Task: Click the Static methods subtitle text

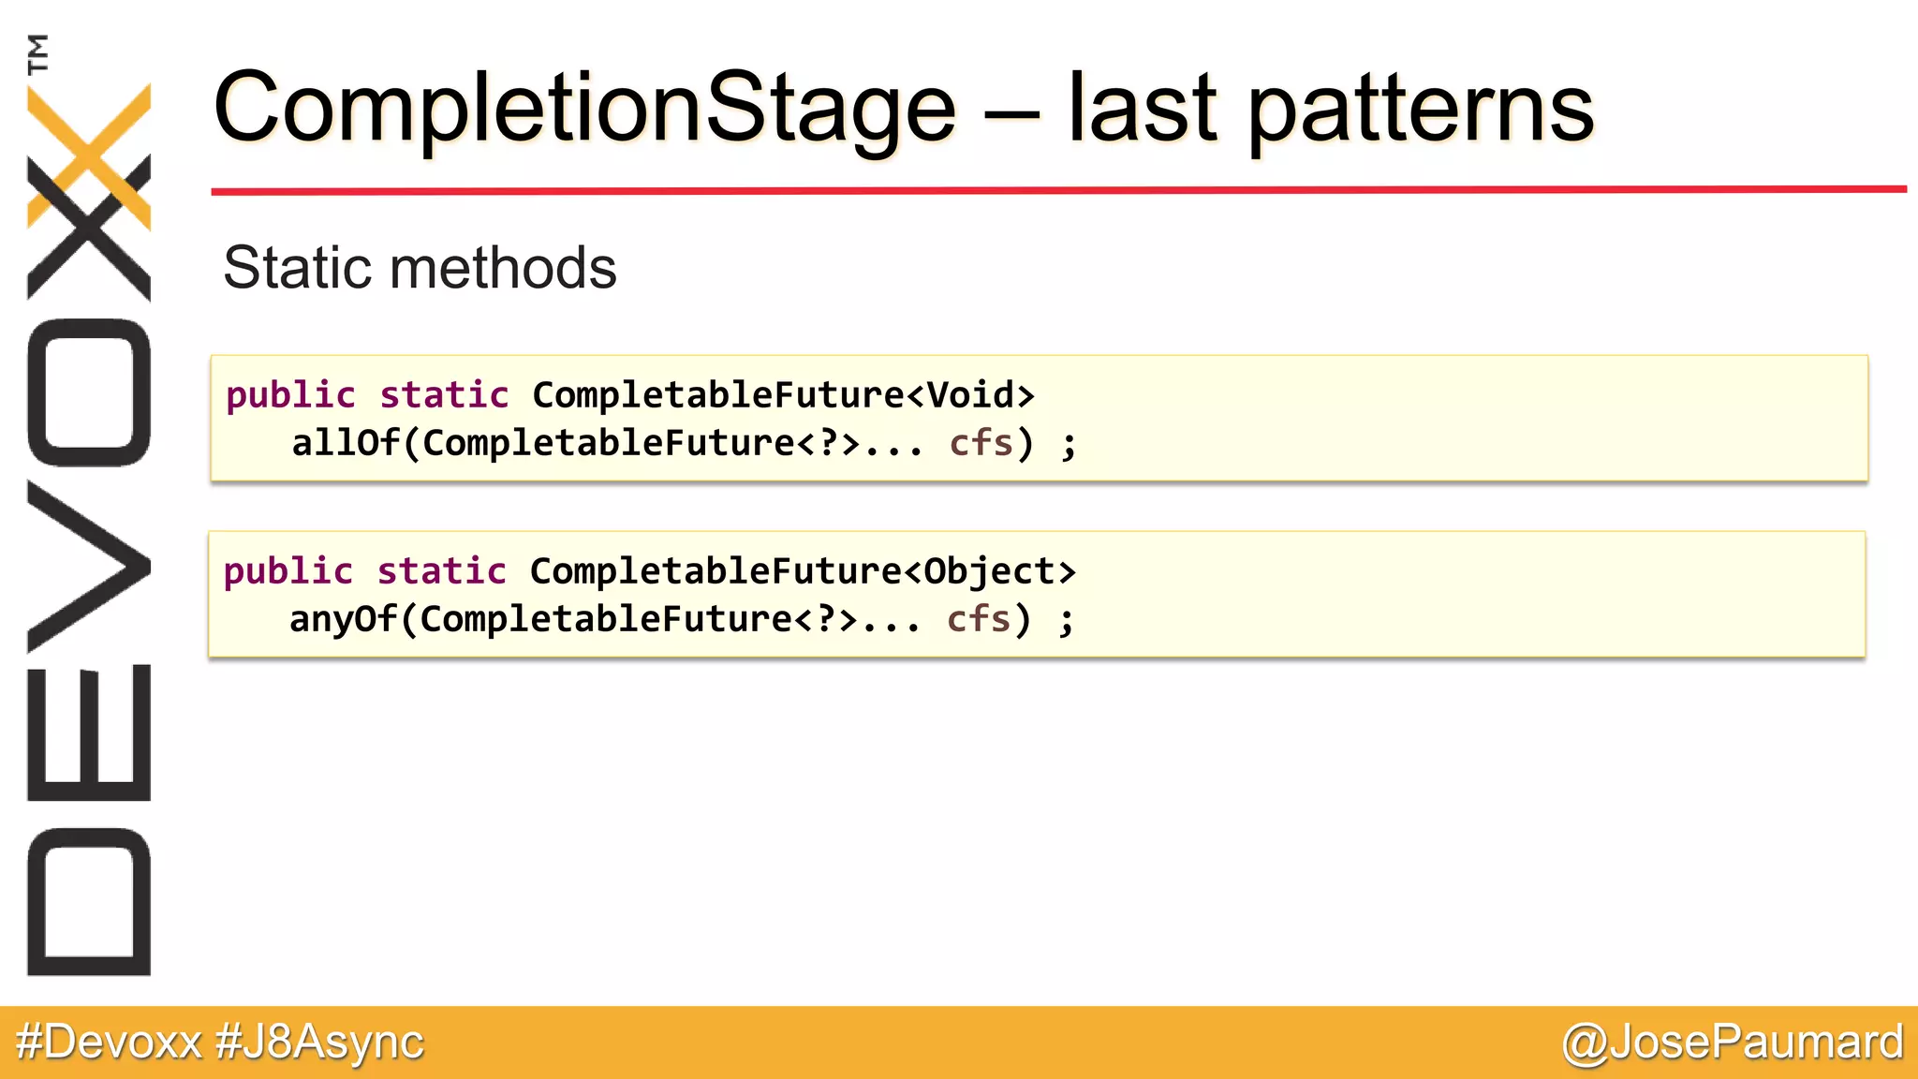Action: click(420, 268)
